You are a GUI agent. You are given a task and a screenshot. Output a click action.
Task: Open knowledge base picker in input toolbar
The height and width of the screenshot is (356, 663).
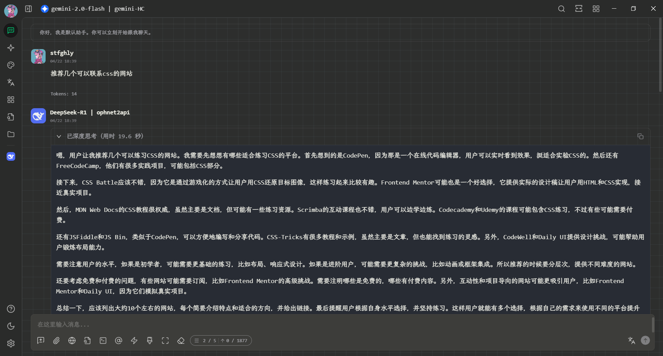[x=87, y=340]
